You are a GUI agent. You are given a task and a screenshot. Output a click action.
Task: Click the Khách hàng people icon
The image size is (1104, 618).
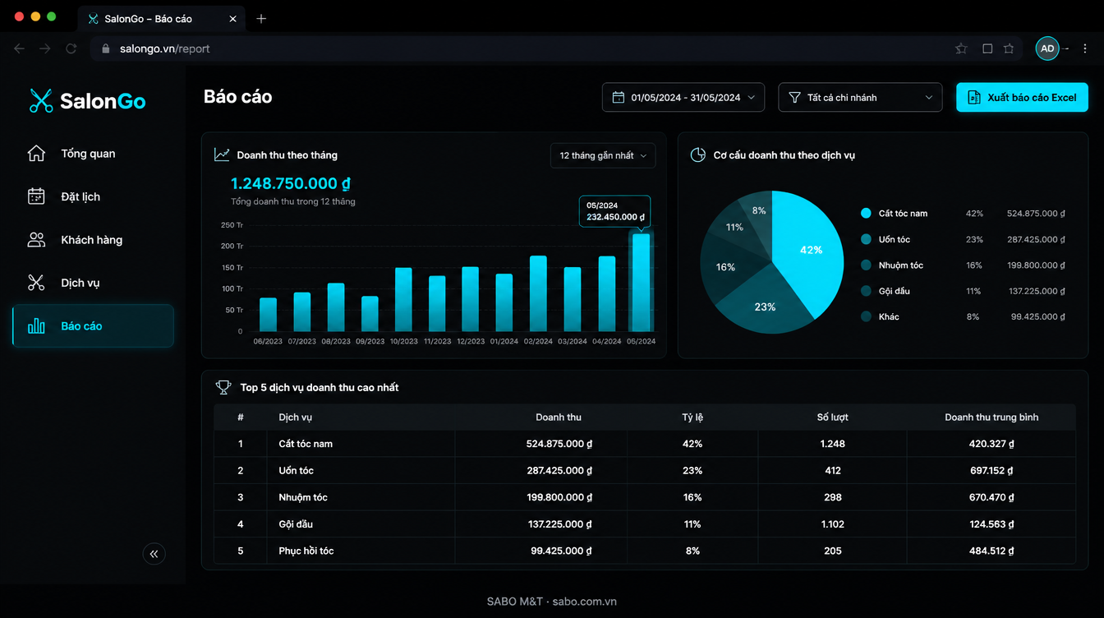[36, 240]
